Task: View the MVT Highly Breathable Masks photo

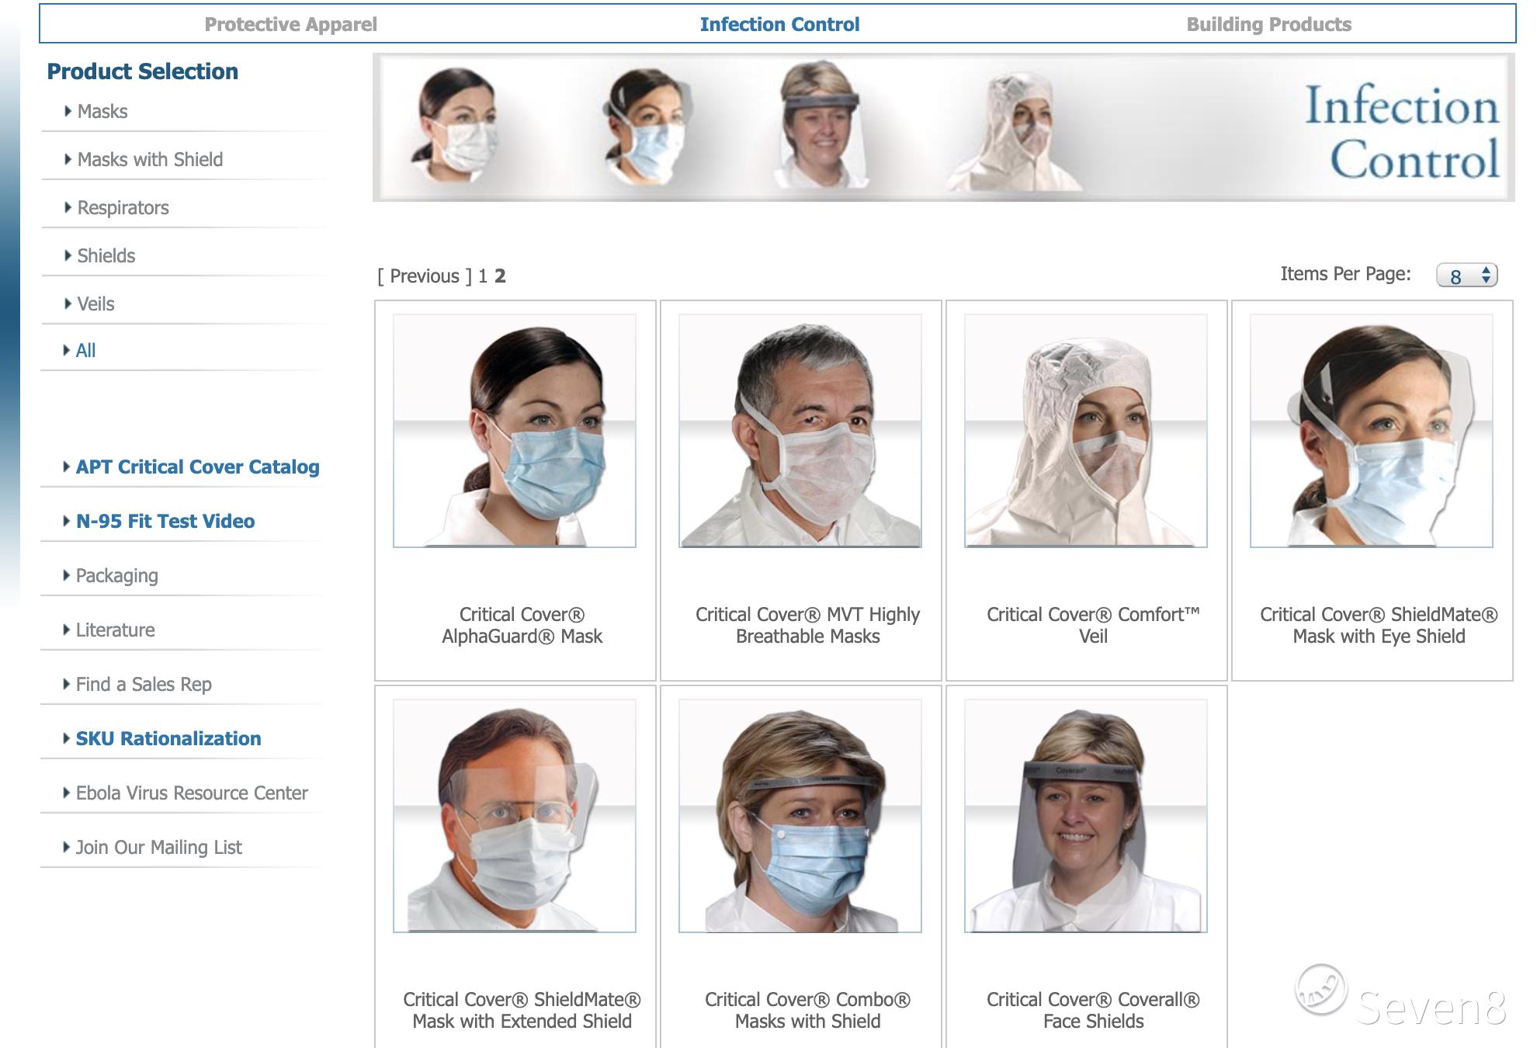Action: pyautogui.click(x=800, y=431)
